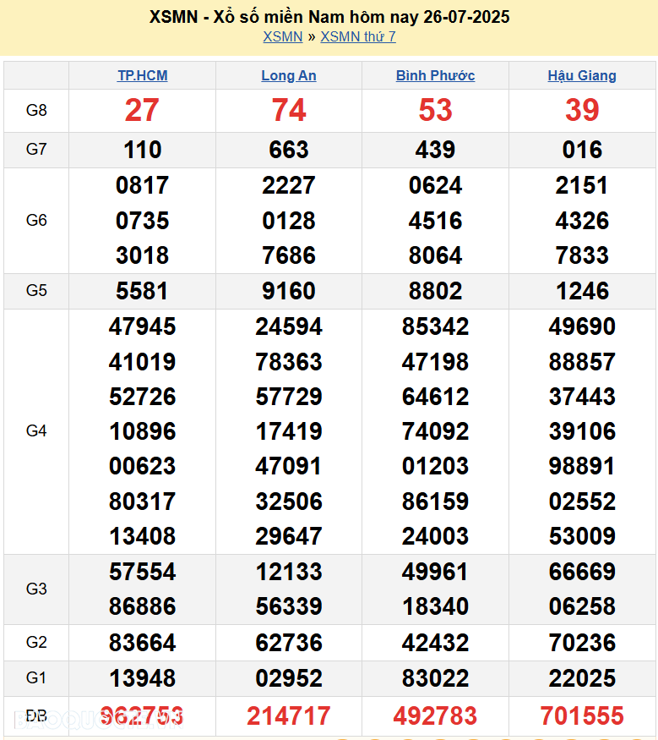Select G8 red number 74 for Long An
Image resolution: width=658 pixels, height=740 pixels.
click(289, 110)
